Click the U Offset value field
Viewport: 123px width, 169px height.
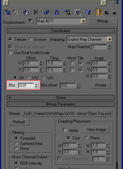31,63
